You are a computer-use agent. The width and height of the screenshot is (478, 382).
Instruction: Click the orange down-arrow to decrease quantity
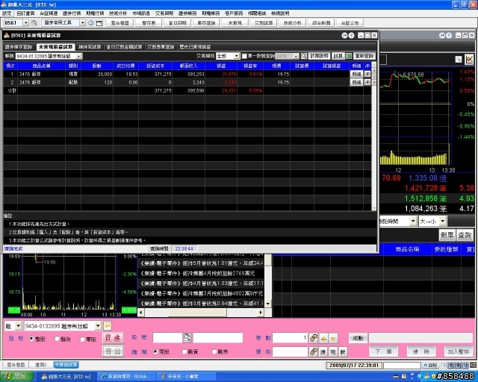(x=333, y=338)
